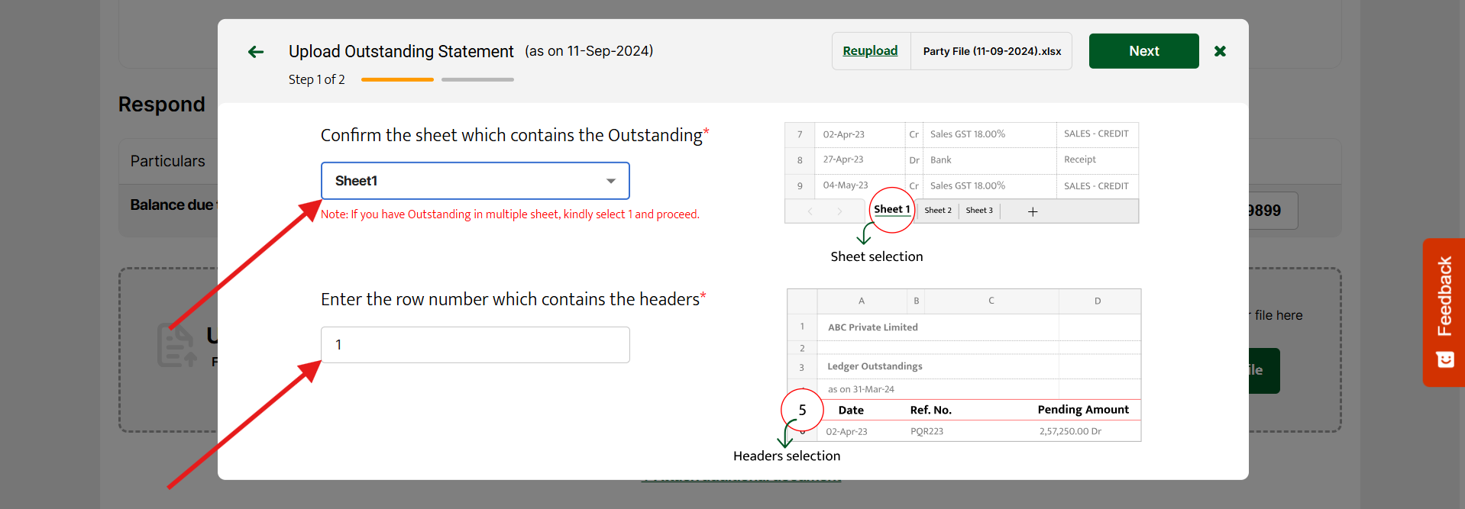Select Sheet 3 tab in example image
The width and height of the screenshot is (1465, 509).
pyautogui.click(x=979, y=211)
